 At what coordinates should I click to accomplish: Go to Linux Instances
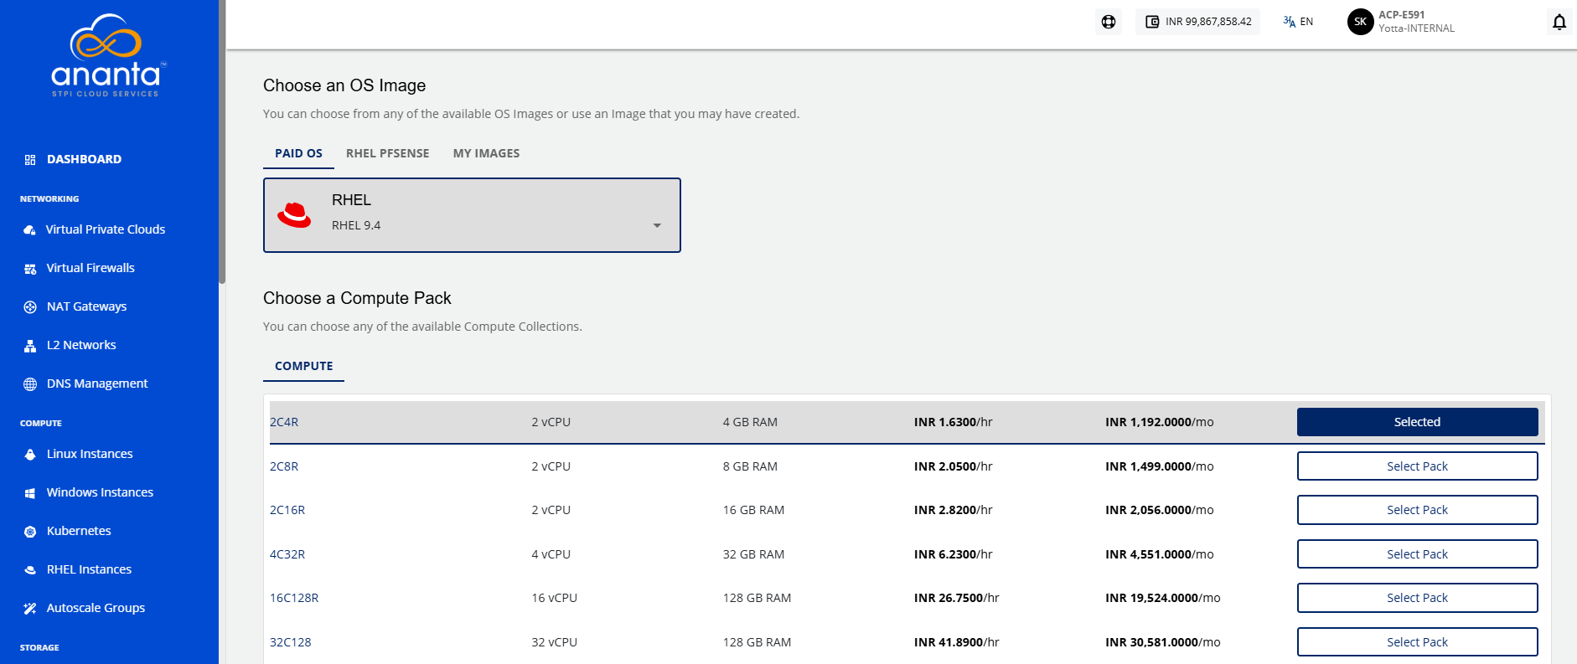(x=90, y=454)
